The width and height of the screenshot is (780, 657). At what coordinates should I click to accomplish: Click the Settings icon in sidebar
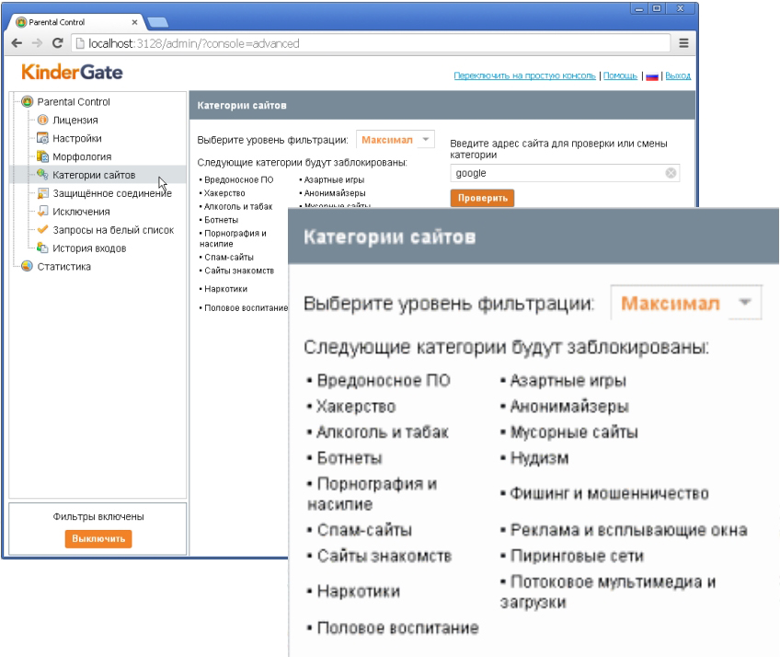42,138
